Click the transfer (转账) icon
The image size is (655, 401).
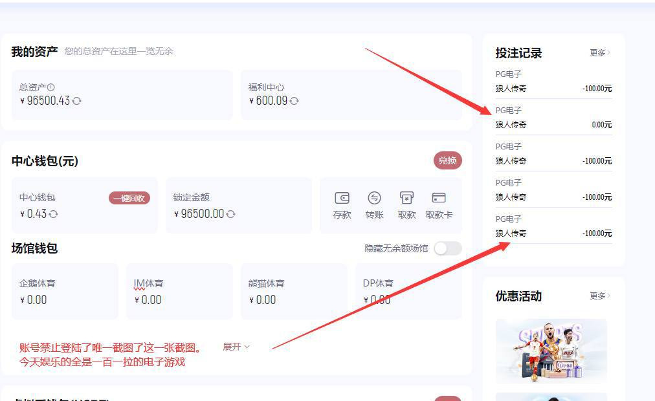tap(374, 199)
